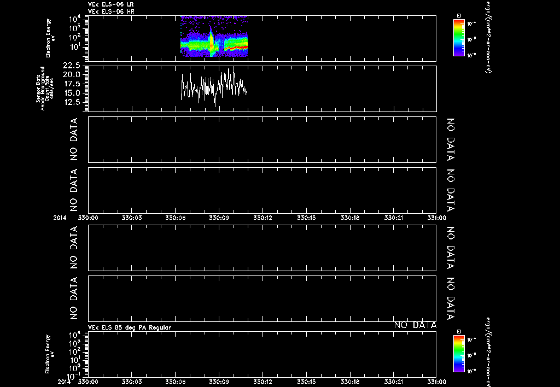Click the top spectrogram rainbow color bar
This screenshot has height=387, width=560.
point(459,38)
